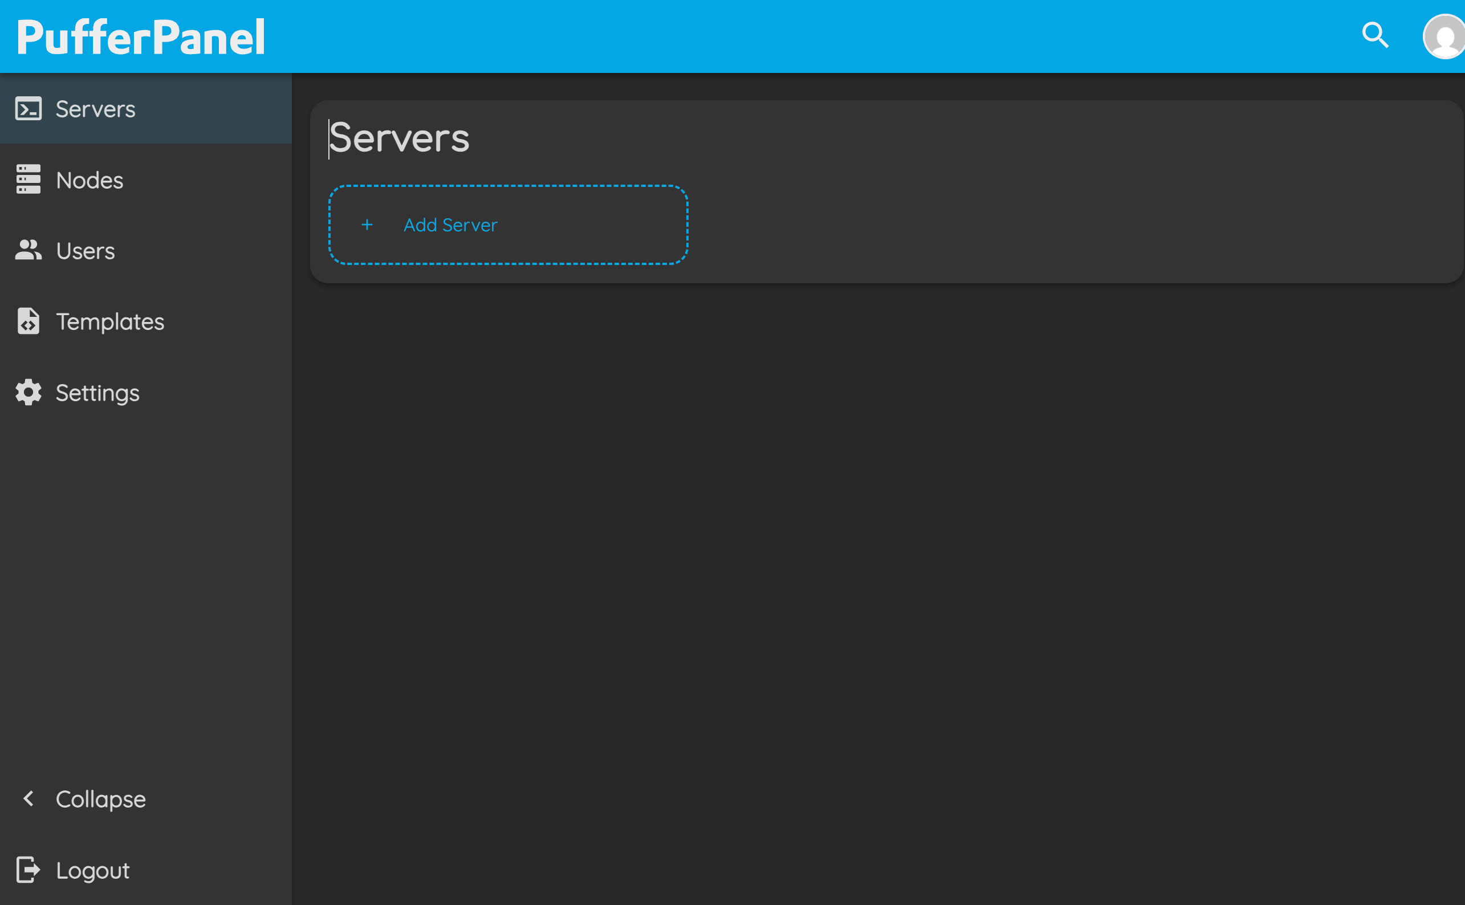Click the Logout label to sign out

tap(93, 870)
